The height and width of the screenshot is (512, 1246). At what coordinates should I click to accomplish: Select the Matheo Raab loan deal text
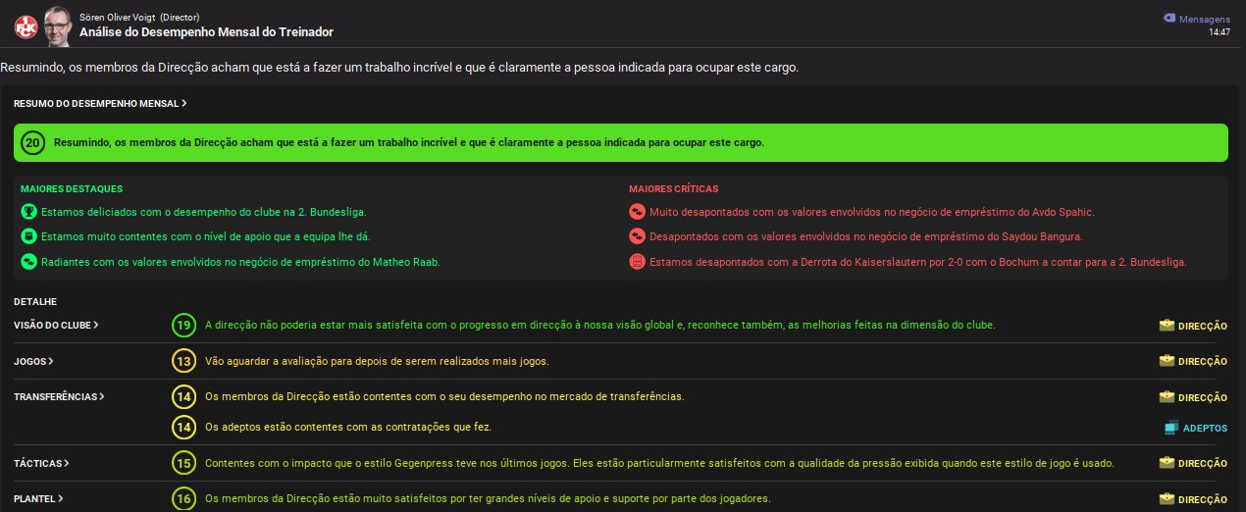click(x=241, y=262)
